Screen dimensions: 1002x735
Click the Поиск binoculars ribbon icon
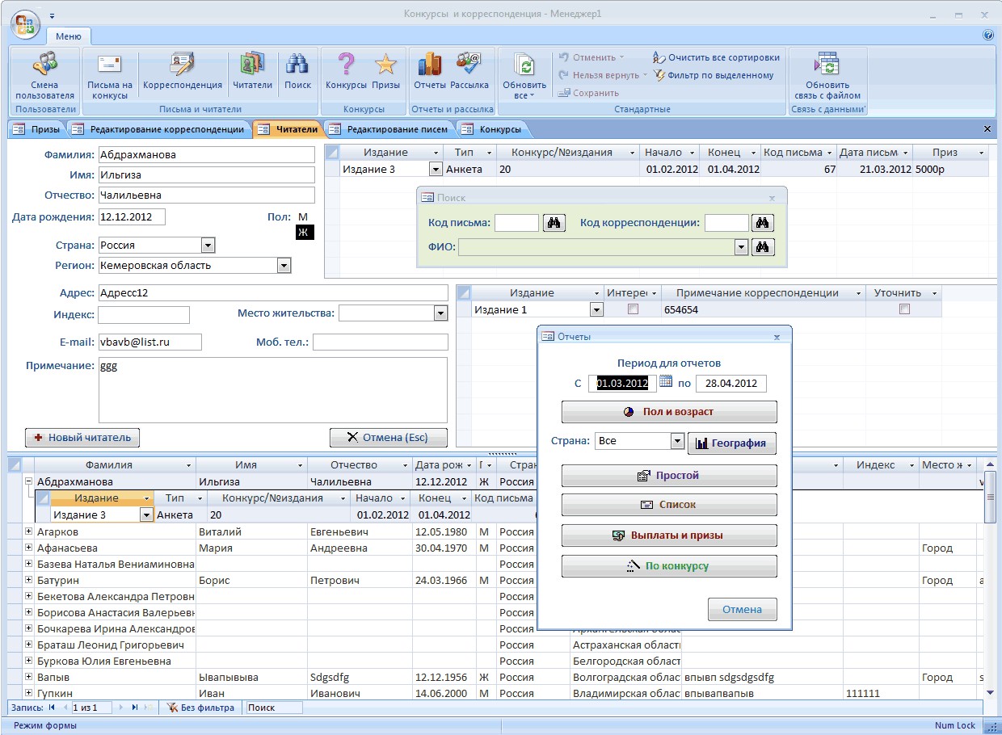(x=297, y=72)
